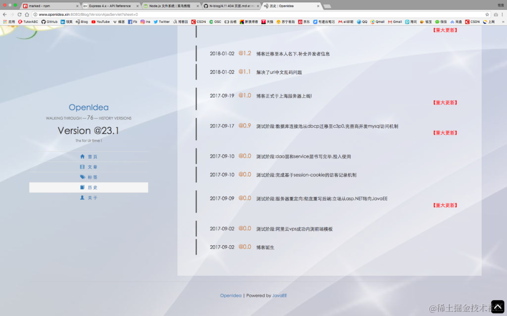This screenshot has width=507, height=316.
Task: Open the 网盘 bookmark
Action: (456, 22)
